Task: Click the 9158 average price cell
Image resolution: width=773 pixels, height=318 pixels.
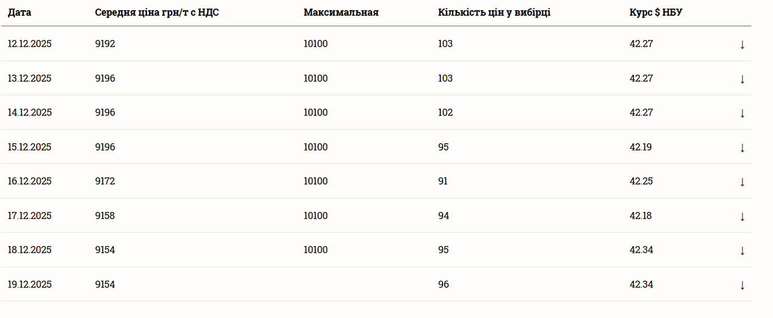Action: pyautogui.click(x=105, y=216)
